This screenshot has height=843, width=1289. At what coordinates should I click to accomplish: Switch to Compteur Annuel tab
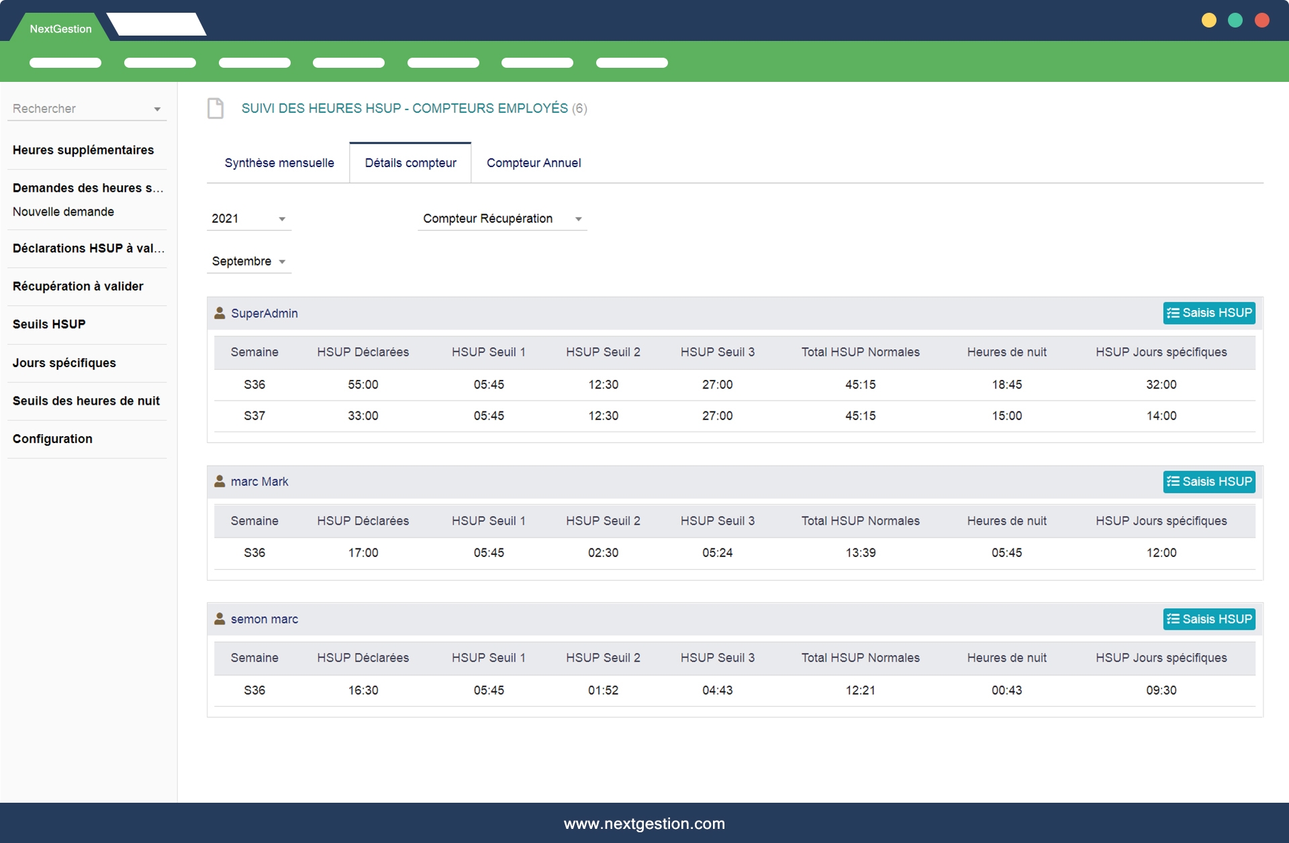click(534, 163)
